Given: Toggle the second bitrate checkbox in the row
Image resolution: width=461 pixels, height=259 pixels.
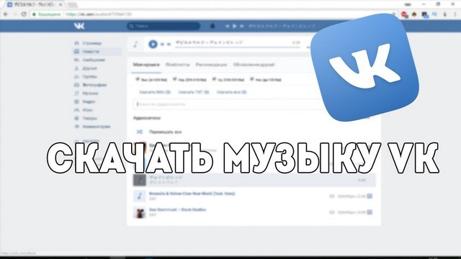Looking at the screenshot, I should tap(174, 79).
